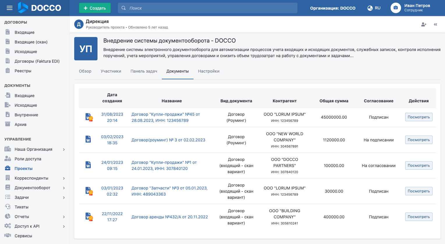Switch to Обзор tab
This screenshot has height=244, width=445.
85,71
